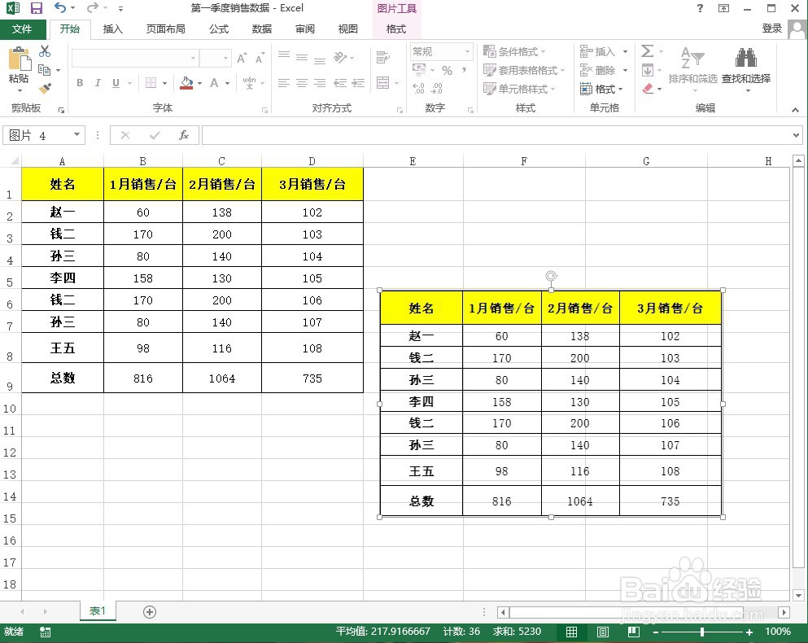The height and width of the screenshot is (643, 808).
Task: Open 套用表格格式 table format menu
Action: point(524,70)
